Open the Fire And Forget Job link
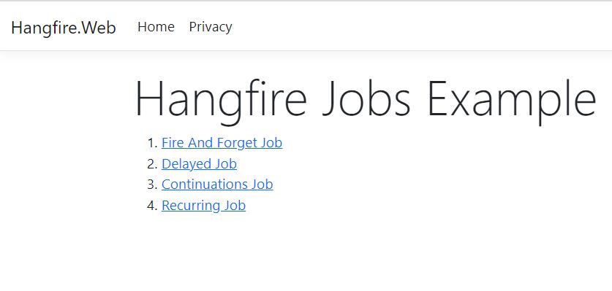 click(222, 143)
